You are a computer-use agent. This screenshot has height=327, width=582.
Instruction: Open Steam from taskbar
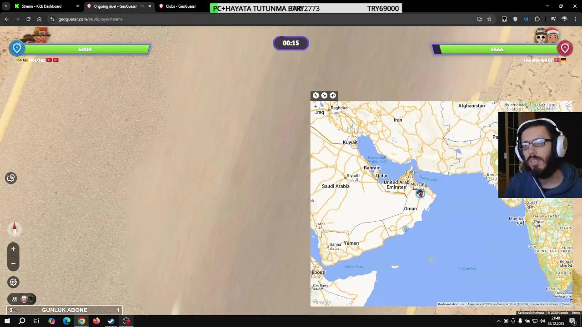(111, 321)
